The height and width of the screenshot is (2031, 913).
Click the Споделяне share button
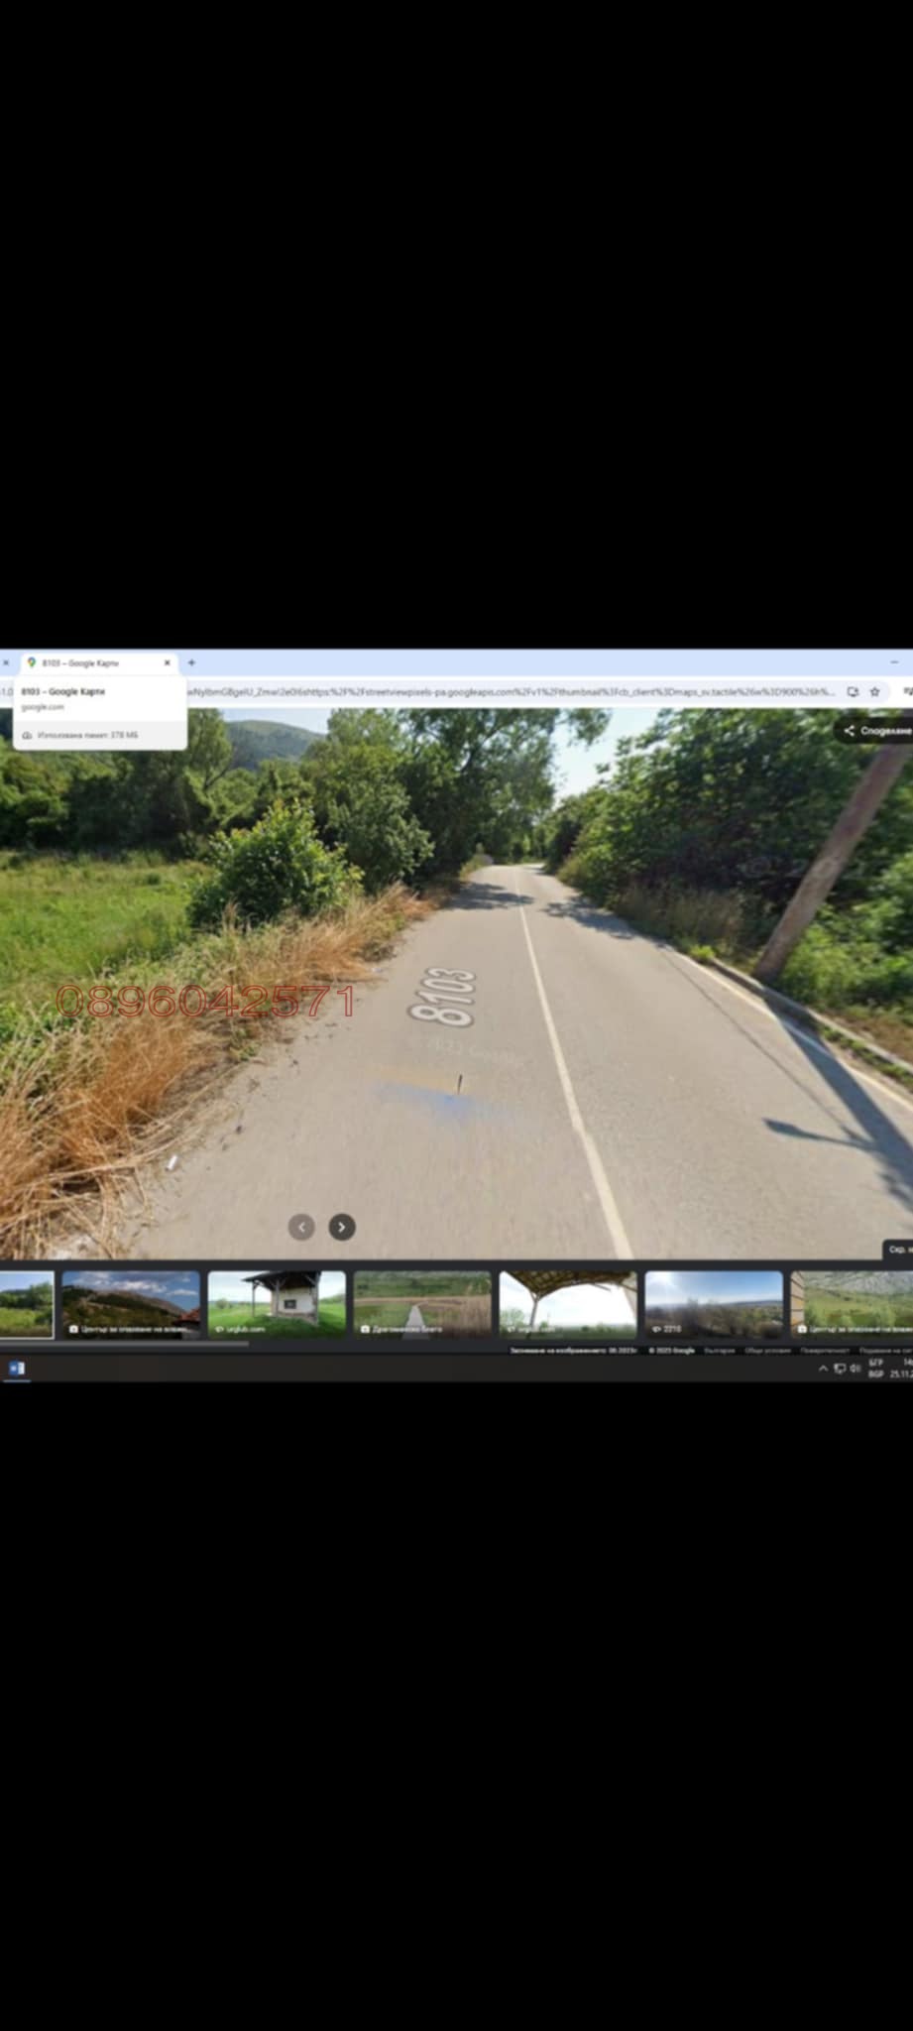click(x=876, y=731)
